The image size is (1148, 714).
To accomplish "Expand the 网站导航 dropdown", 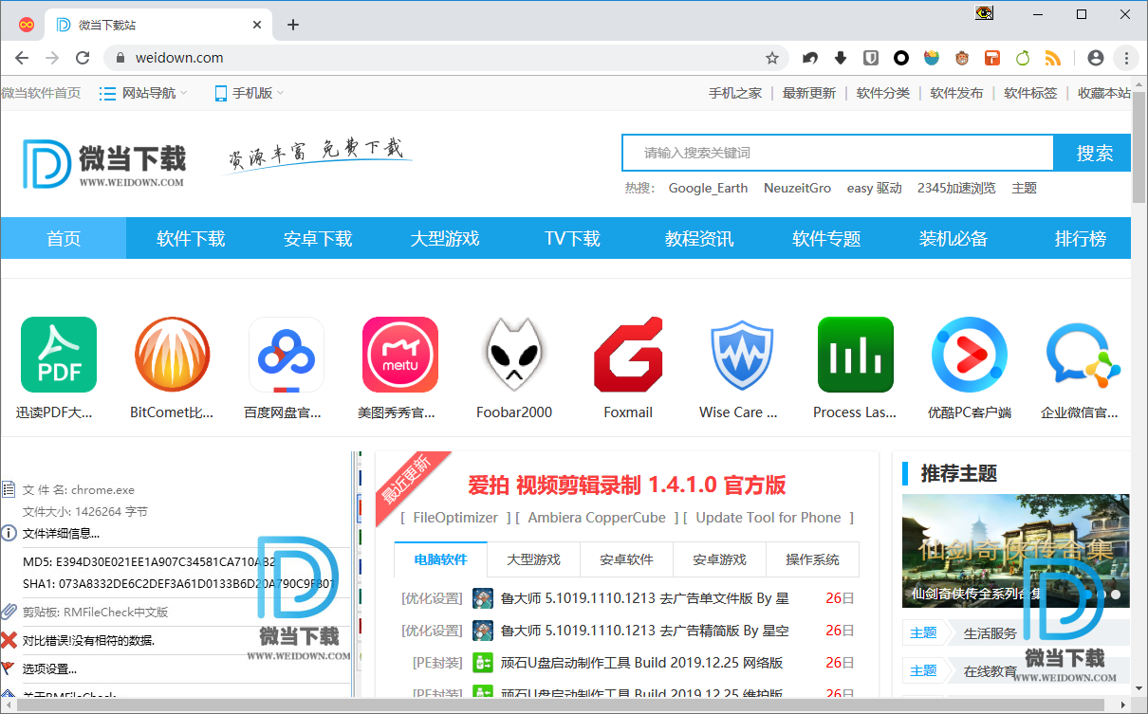I will coord(144,93).
